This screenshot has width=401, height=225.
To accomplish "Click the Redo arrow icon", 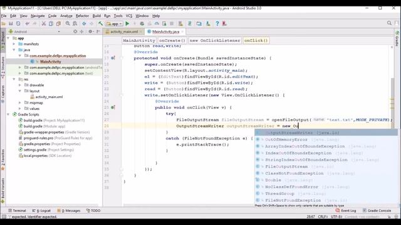I will click(34, 24).
